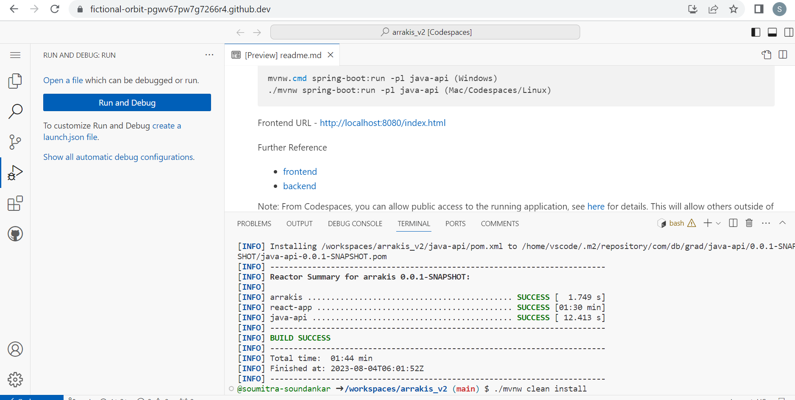Image resolution: width=795 pixels, height=400 pixels.
Task: Maximize the panel using the chevron
Action: [782, 223]
